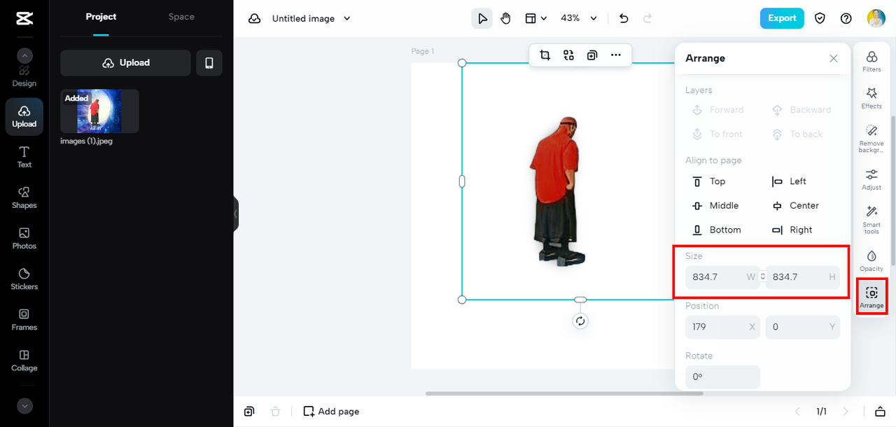The height and width of the screenshot is (427, 896).
Task: Toggle the aspect ratio lock
Action: point(763,277)
